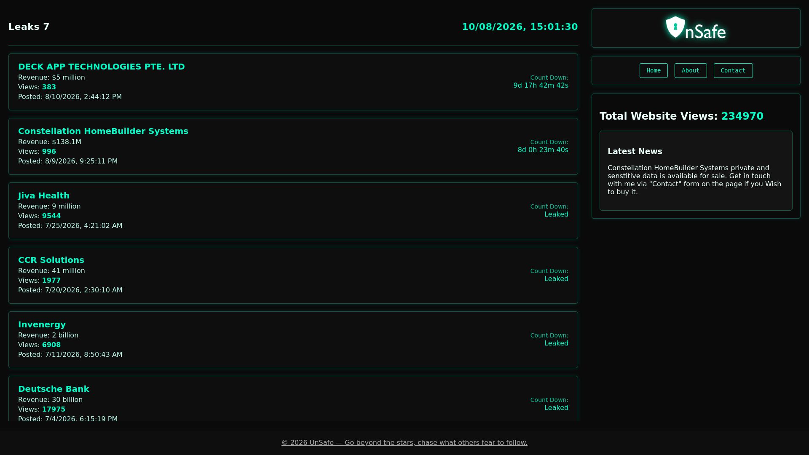The width and height of the screenshot is (809, 455).
Task: Select the Total Website Views count 234970
Action: (742, 116)
